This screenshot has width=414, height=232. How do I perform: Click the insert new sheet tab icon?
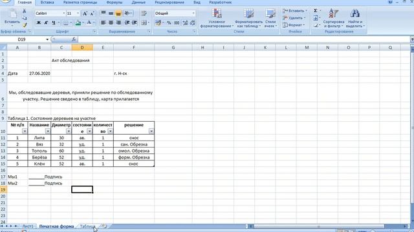(x=104, y=226)
